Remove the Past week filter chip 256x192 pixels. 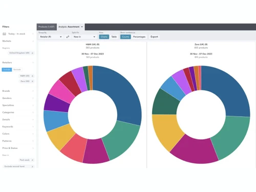[x=32, y=160]
